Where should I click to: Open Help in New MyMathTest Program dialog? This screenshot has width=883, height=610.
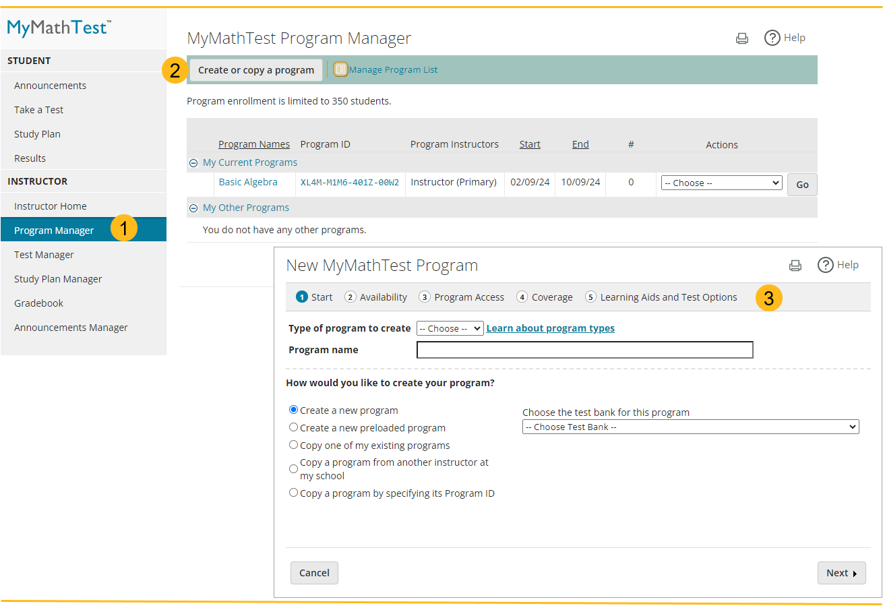point(839,265)
